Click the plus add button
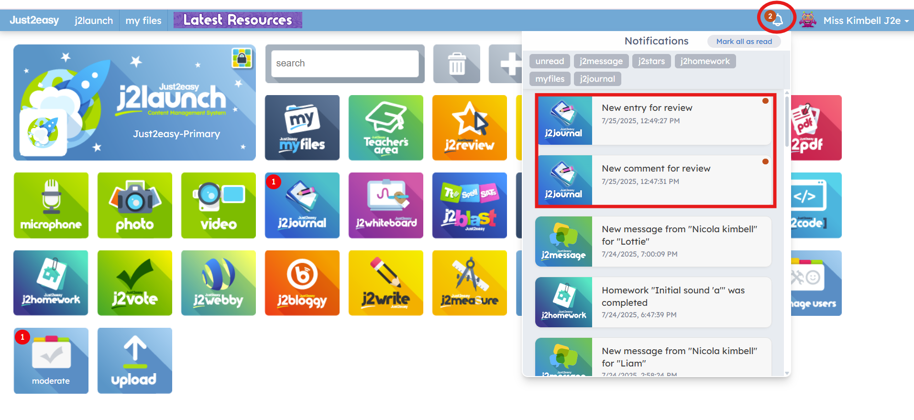The height and width of the screenshot is (420, 914). (x=506, y=64)
